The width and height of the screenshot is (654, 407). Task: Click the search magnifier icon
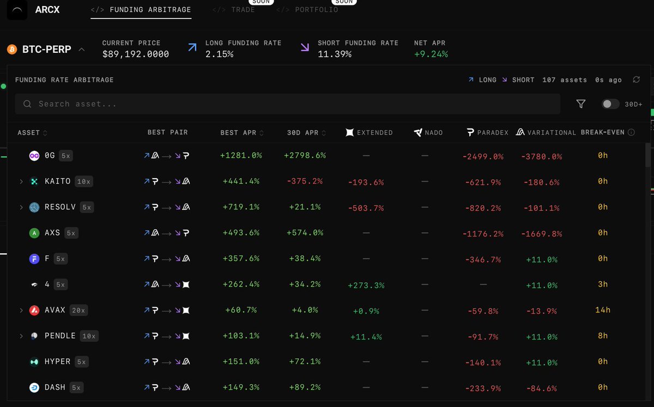pyautogui.click(x=27, y=104)
